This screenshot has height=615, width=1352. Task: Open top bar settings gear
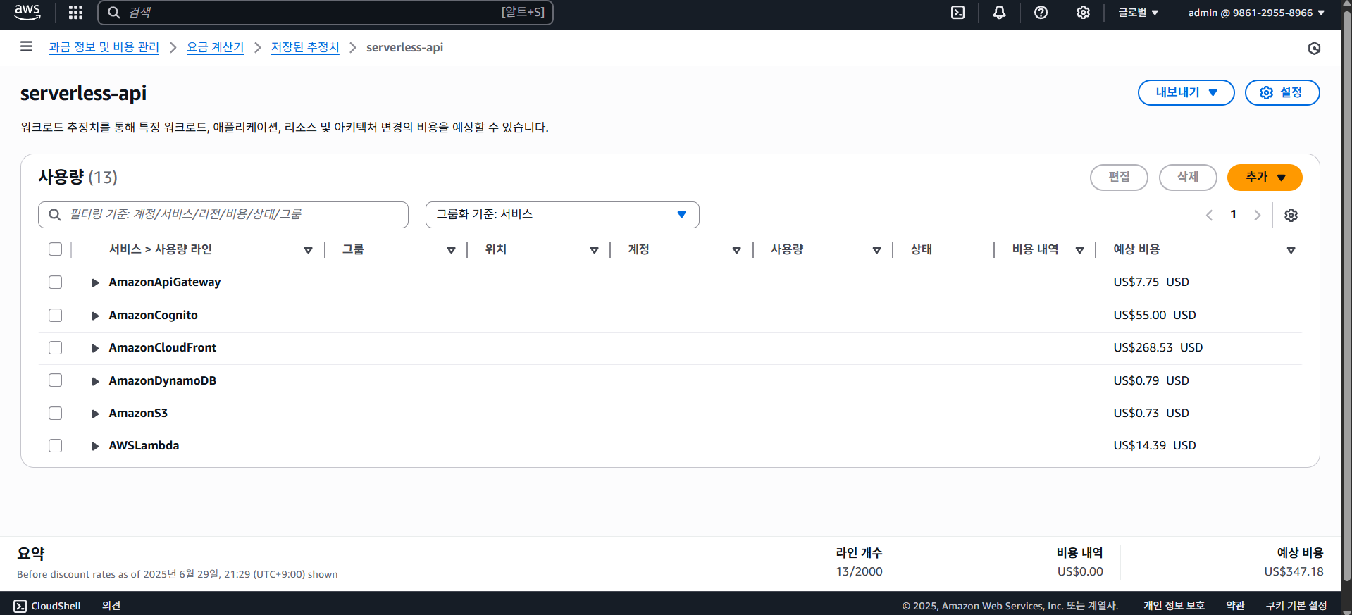coord(1083,13)
